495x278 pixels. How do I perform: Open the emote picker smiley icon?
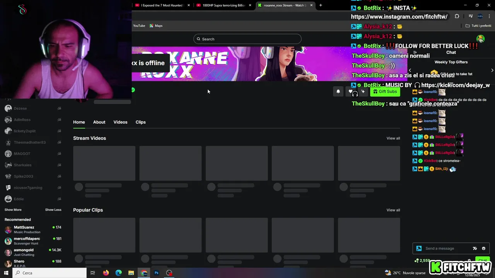483,248
